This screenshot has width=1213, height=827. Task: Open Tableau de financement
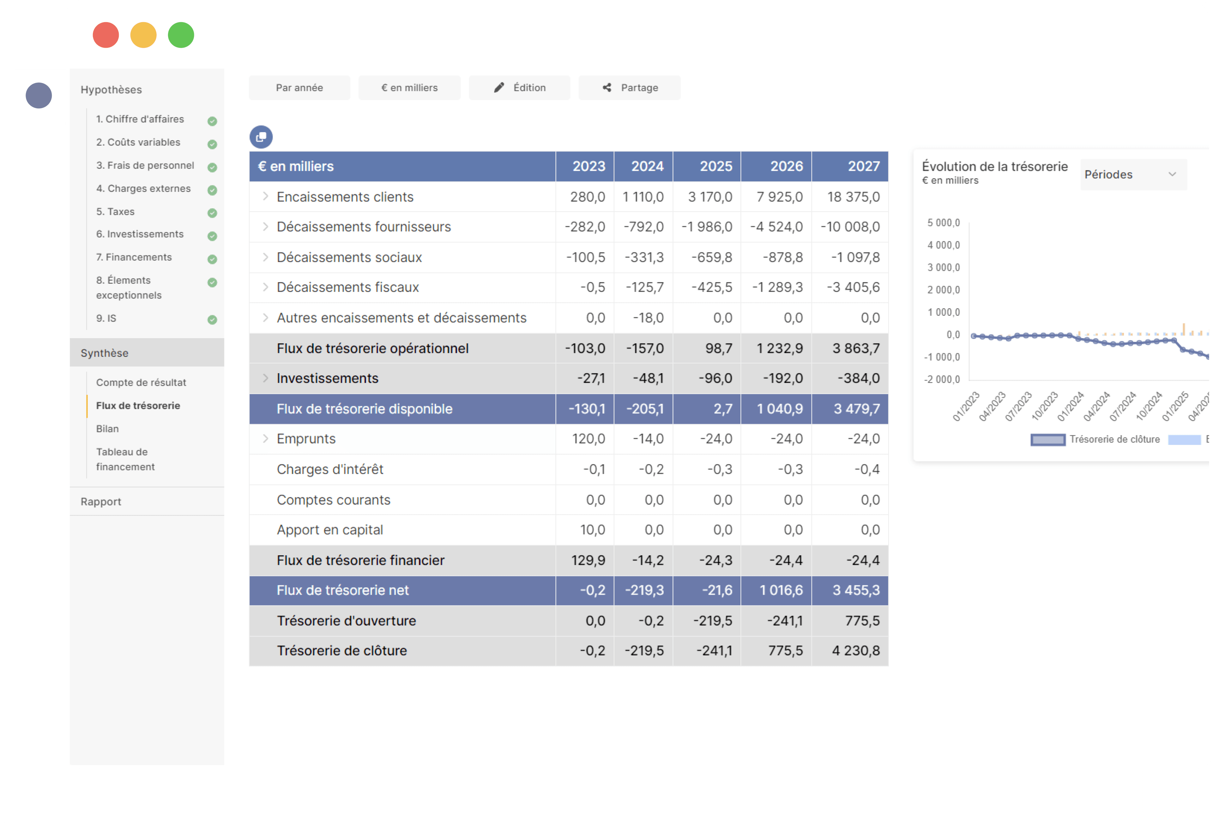click(125, 459)
